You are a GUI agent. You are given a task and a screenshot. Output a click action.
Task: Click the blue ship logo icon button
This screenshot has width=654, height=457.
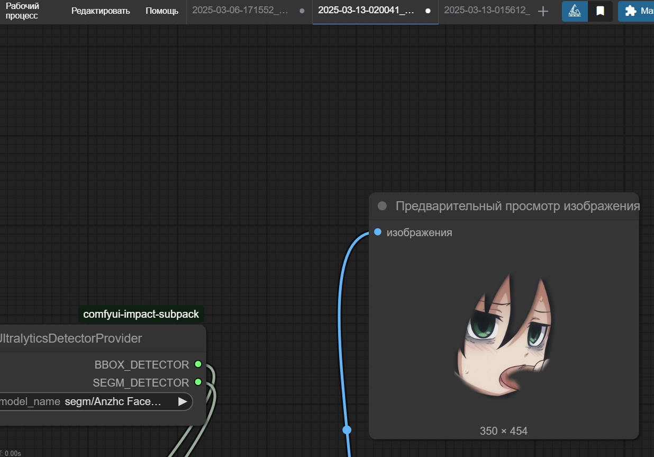click(x=575, y=11)
